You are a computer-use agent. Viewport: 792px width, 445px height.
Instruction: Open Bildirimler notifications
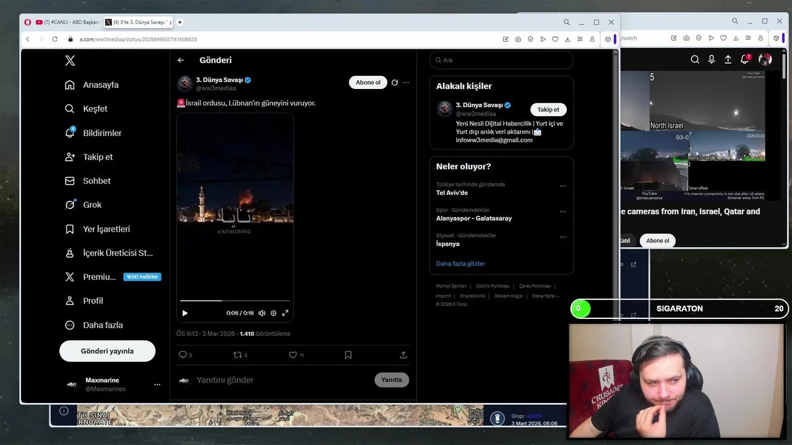click(x=93, y=133)
